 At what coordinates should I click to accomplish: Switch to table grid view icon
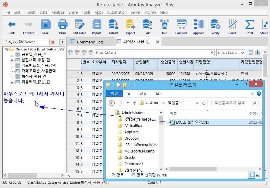251,53
